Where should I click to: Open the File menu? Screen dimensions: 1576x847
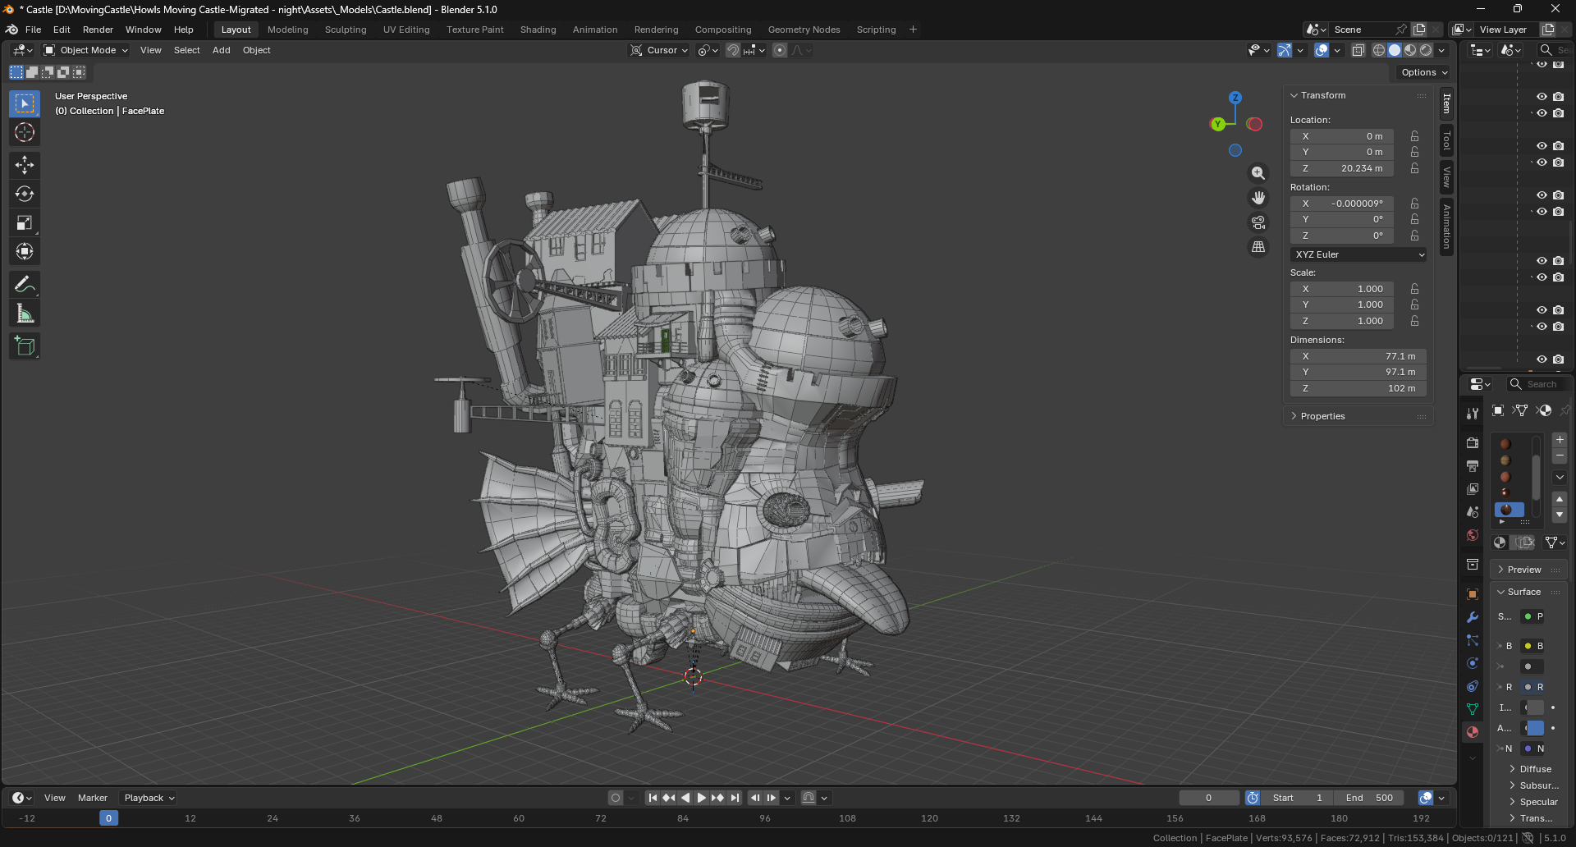33,30
